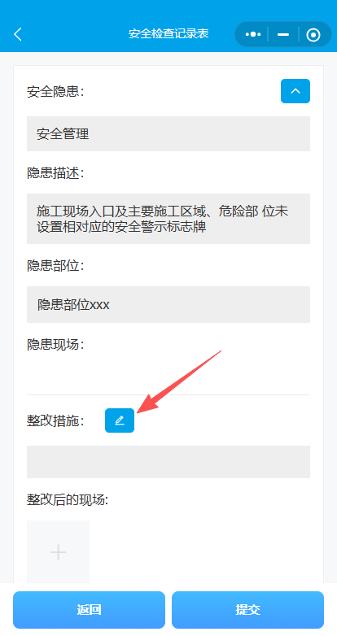Go back using the header arrow

click(x=18, y=34)
